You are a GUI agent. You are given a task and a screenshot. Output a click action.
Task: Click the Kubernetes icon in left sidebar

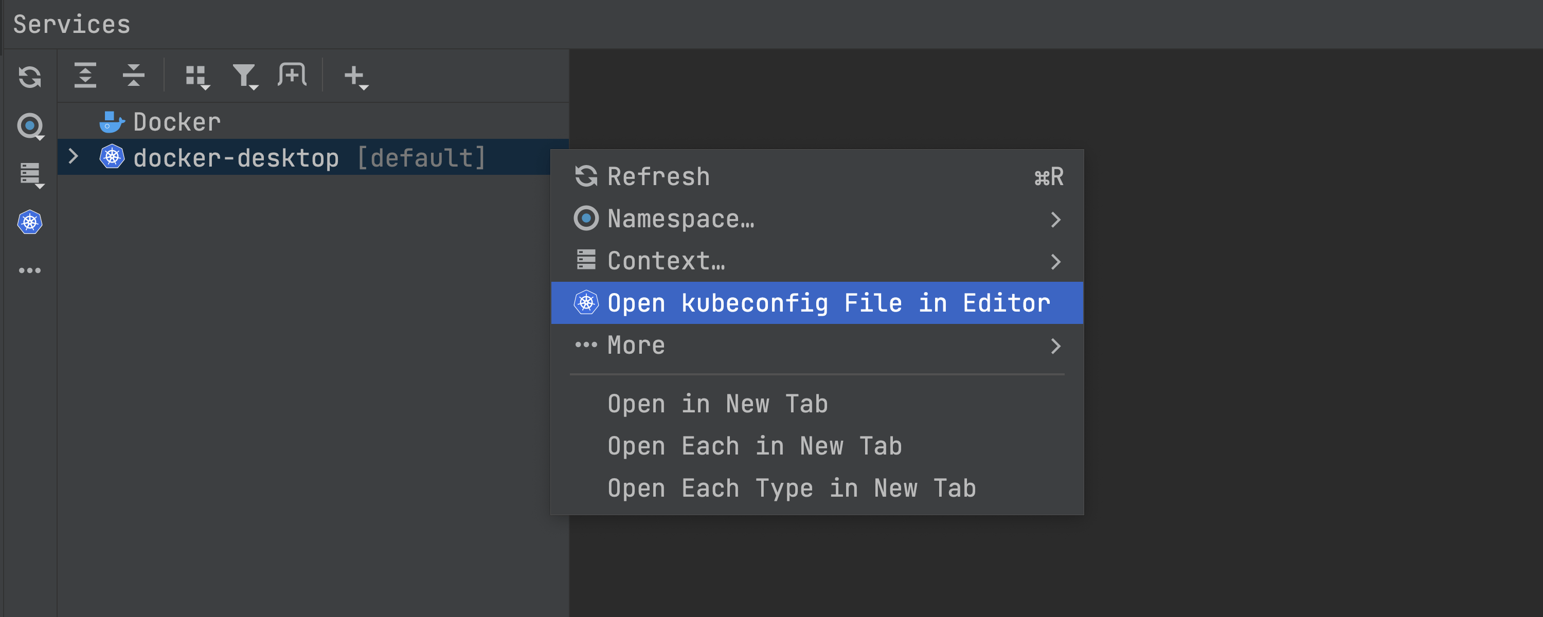coord(29,222)
